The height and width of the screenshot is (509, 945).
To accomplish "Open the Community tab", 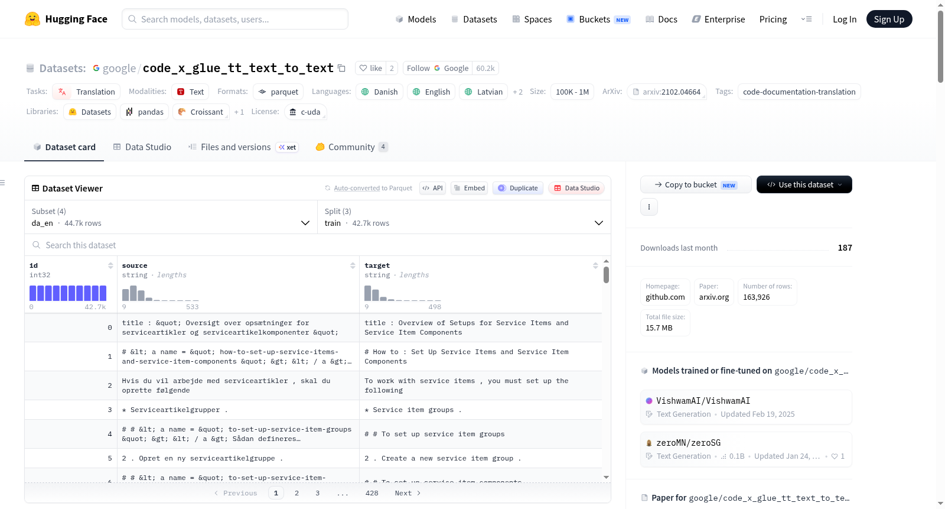I will click(351, 147).
